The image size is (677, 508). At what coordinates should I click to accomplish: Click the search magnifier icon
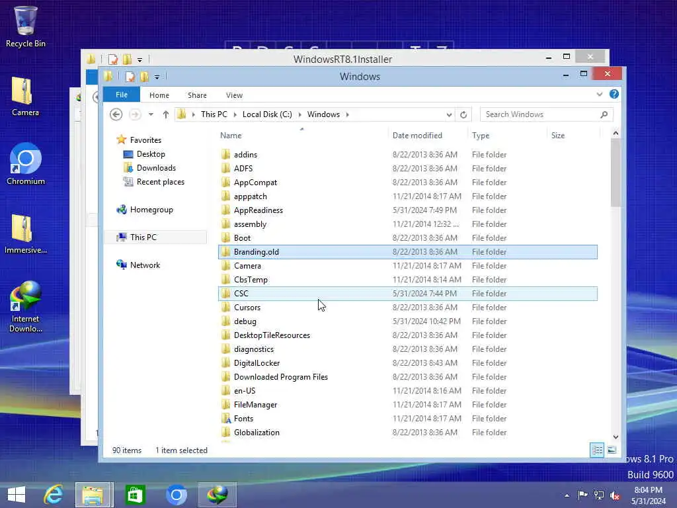[x=604, y=114]
